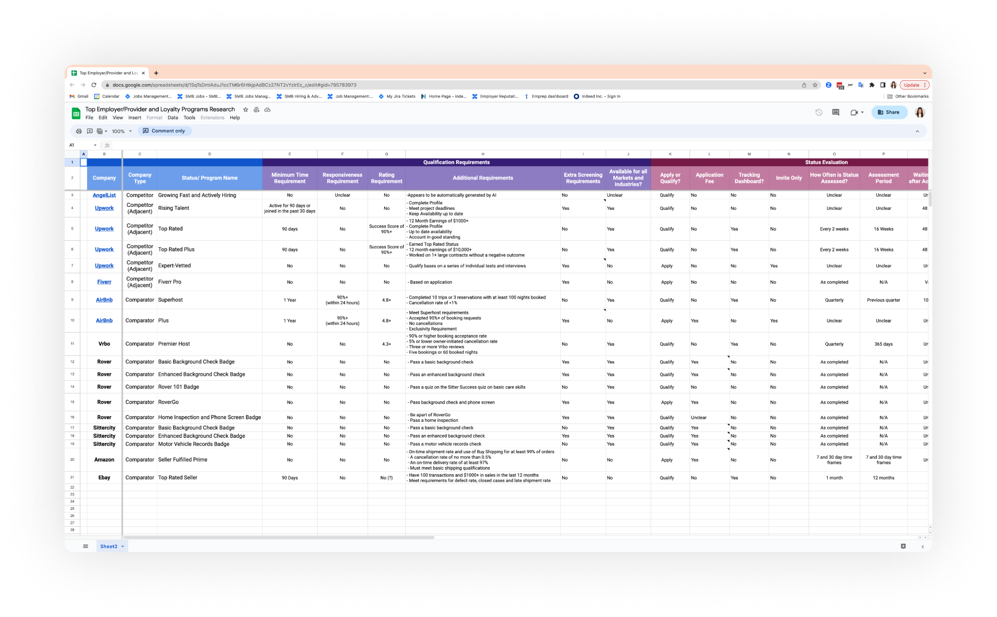Go back in browser history
This screenshot has width=997, height=617.
pos(72,85)
